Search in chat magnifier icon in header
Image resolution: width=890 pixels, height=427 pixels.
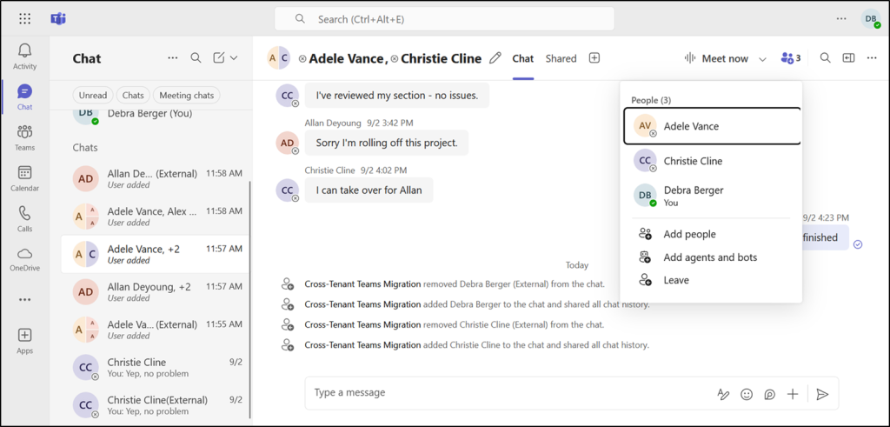(826, 58)
